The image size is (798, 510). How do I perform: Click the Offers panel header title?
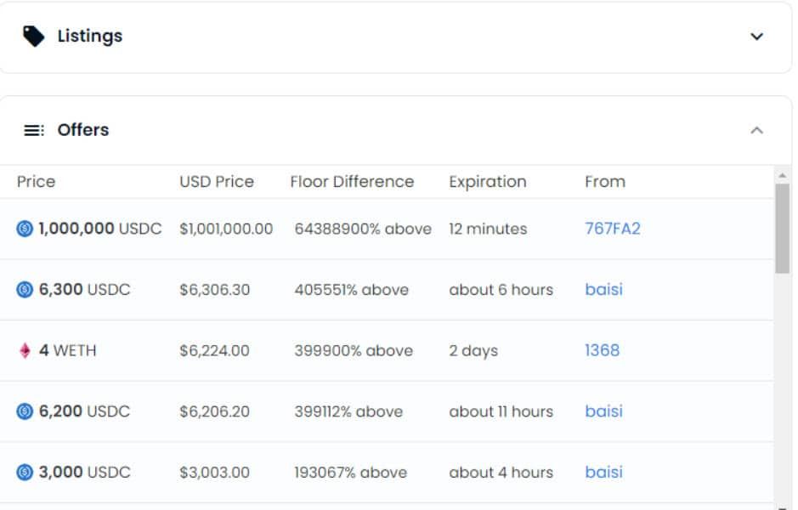[83, 130]
